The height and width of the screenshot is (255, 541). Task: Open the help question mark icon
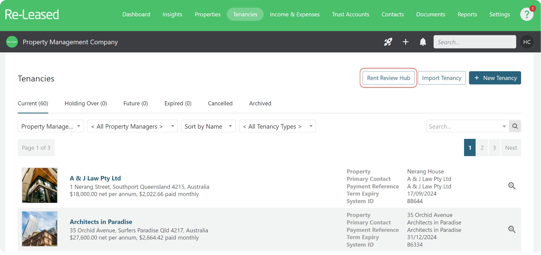[x=527, y=14]
